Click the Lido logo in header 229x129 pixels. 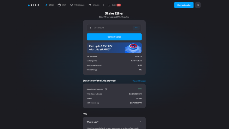coord(33,5)
